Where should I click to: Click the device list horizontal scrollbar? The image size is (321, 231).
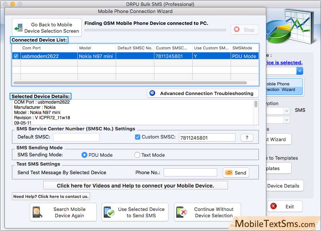click(130, 83)
